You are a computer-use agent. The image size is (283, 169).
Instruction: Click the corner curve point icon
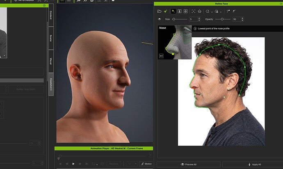click(234, 11)
